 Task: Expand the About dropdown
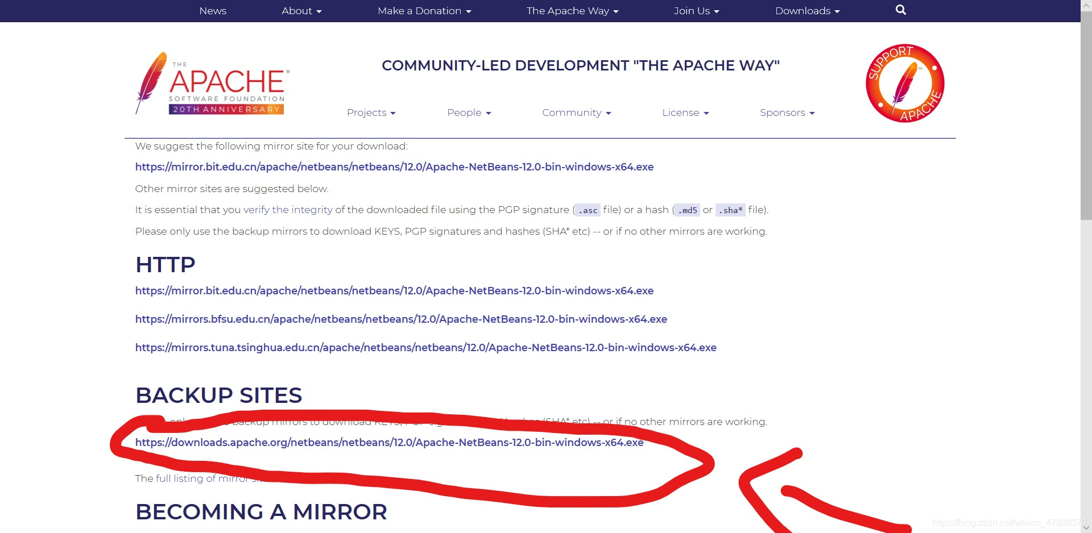(301, 11)
